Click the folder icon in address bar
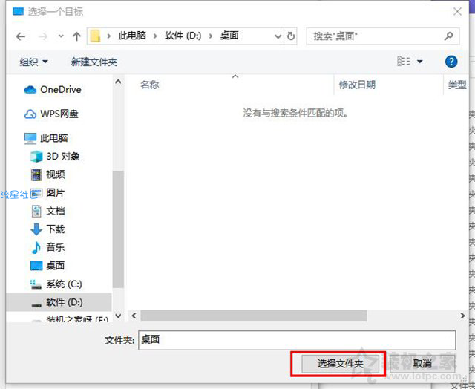Image resolution: width=475 pixels, height=389 pixels. point(96,36)
